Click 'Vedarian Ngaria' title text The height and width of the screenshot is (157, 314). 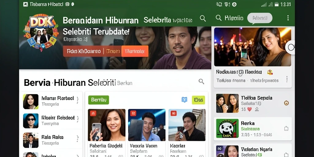pos(257,149)
